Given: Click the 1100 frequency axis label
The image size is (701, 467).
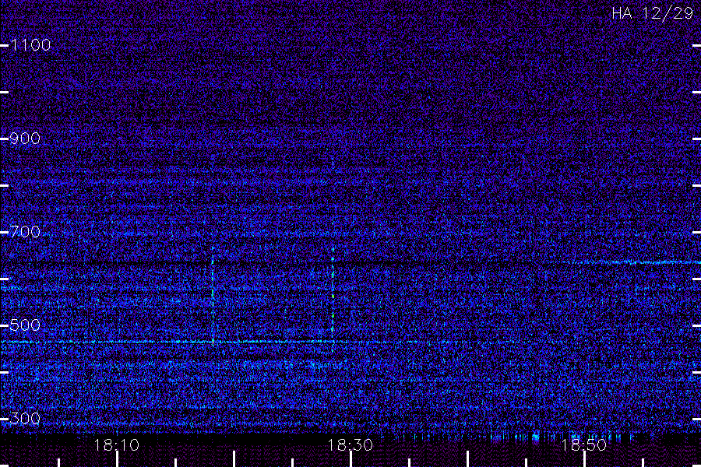Looking at the screenshot, I should [x=30, y=45].
